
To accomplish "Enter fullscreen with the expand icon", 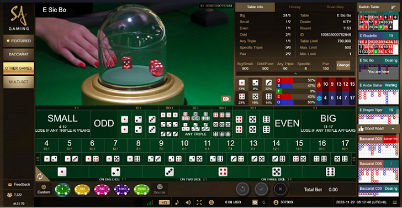I will pyautogui.click(x=199, y=202).
